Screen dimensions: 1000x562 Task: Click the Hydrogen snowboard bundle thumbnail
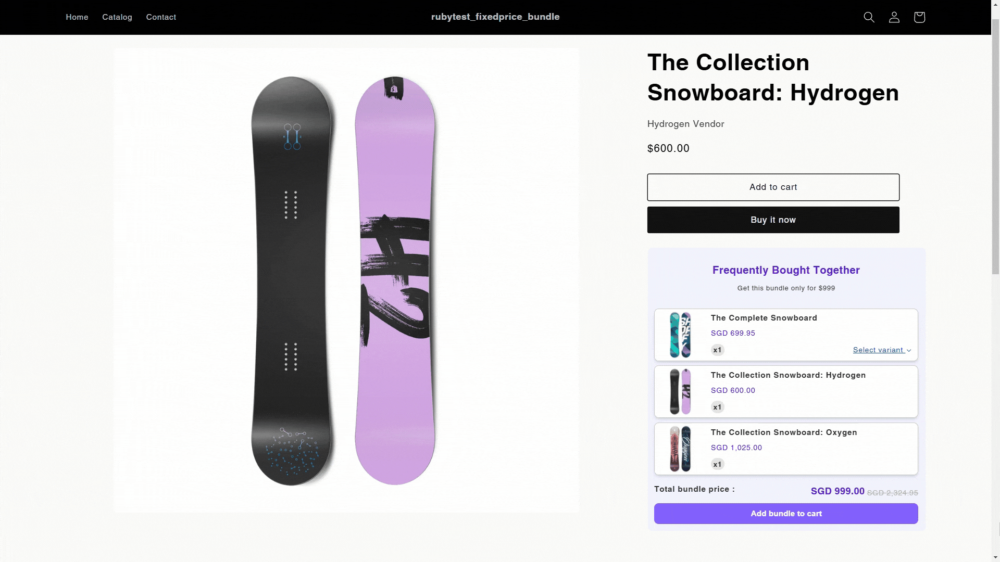(x=680, y=392)
